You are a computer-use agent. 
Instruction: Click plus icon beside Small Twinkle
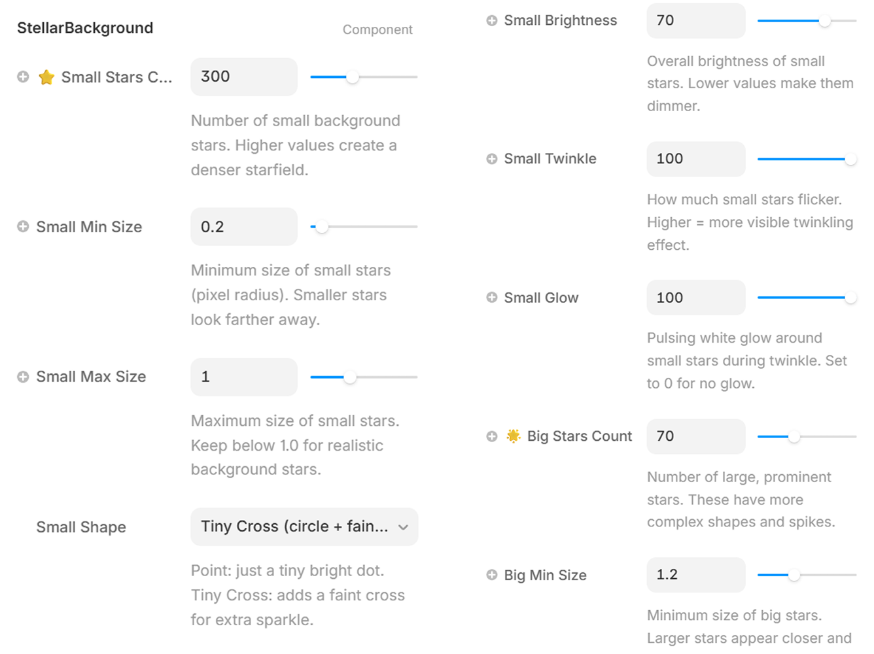tap(492, 159)
